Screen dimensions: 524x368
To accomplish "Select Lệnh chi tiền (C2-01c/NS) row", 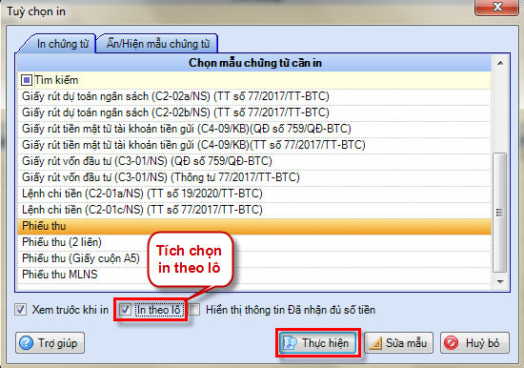I will tap(254, 210).
